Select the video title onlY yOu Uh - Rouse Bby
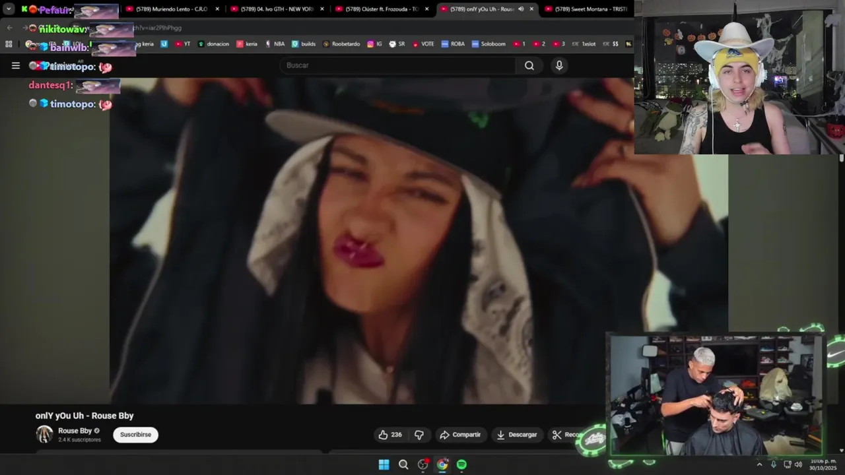This screenshot has height=475, width=845. (84, 416)
